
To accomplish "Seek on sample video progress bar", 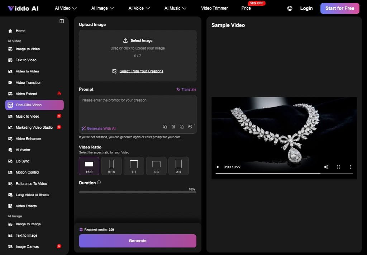I will (284, 174).
